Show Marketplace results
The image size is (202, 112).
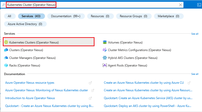click(168, 16)
